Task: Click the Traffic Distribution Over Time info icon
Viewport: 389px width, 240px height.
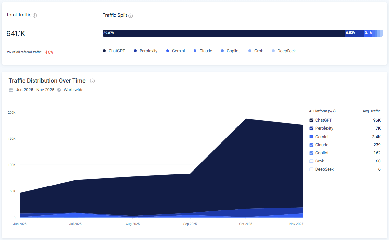Action: 92,81
